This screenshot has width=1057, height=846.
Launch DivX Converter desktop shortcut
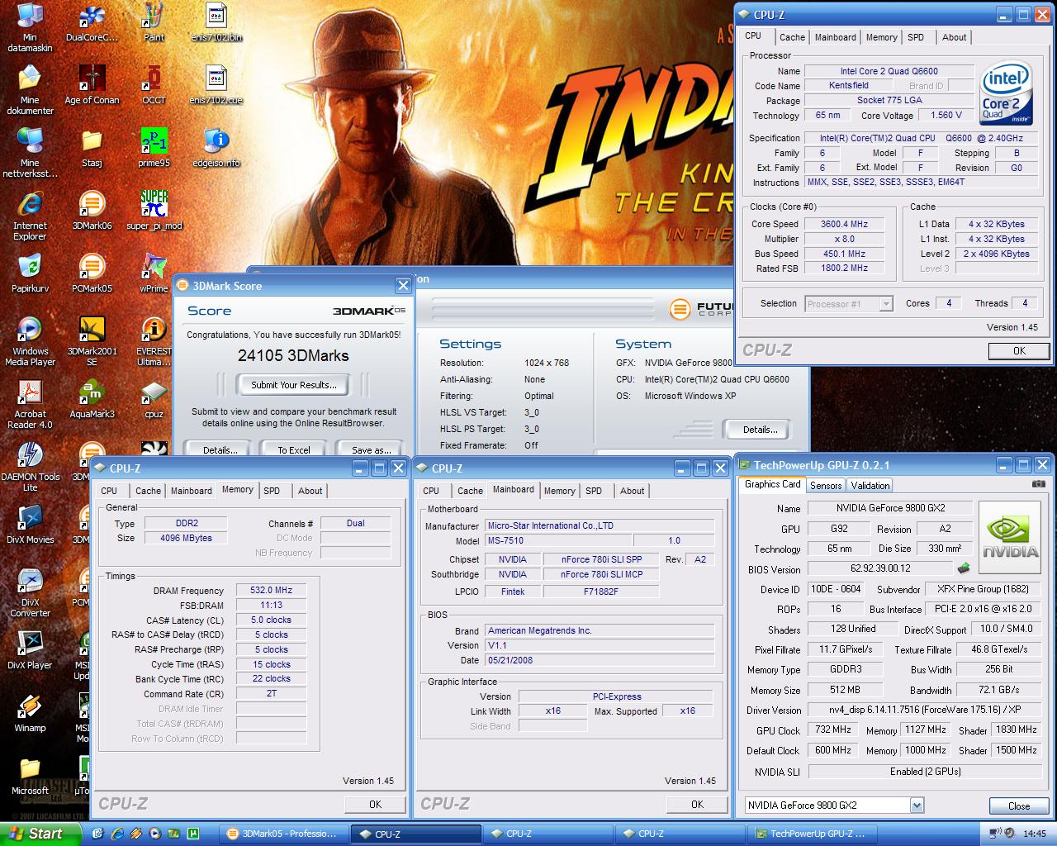click(x=30, y=592)
